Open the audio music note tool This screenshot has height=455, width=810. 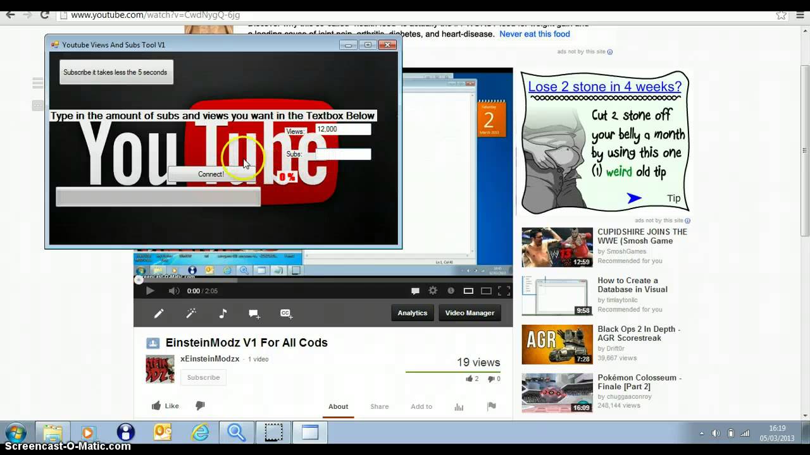pyautogui.click(x=223, y=313)
